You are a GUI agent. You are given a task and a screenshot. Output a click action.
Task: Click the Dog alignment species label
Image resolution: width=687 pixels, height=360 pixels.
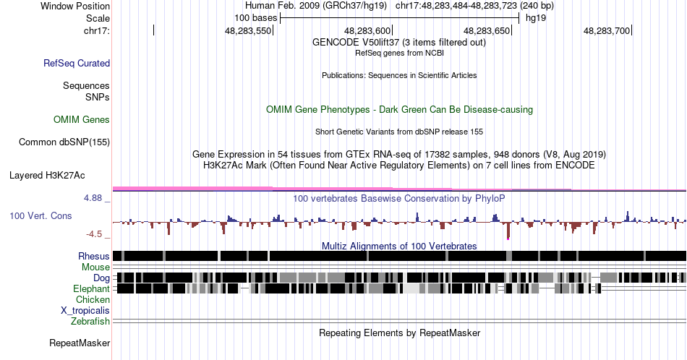(x=102, y=278)
